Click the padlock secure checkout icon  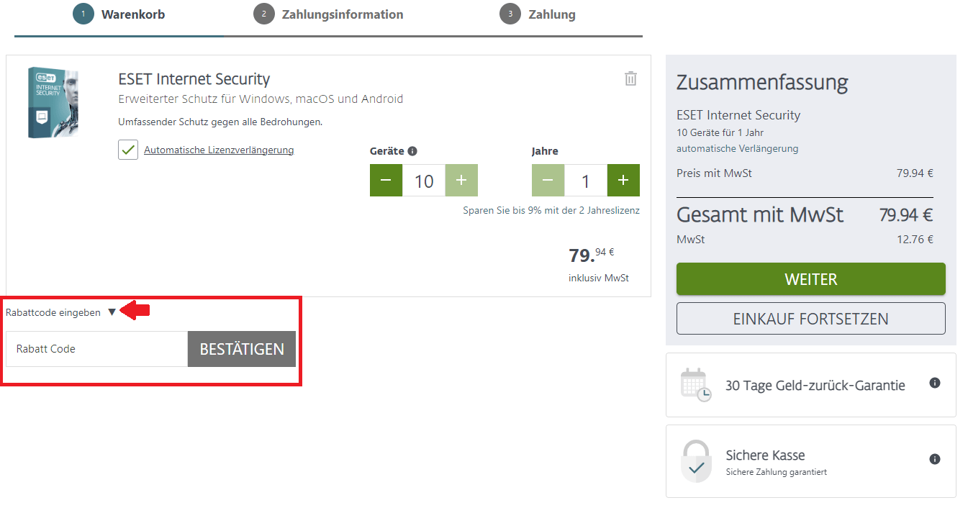tap(696, 461)
